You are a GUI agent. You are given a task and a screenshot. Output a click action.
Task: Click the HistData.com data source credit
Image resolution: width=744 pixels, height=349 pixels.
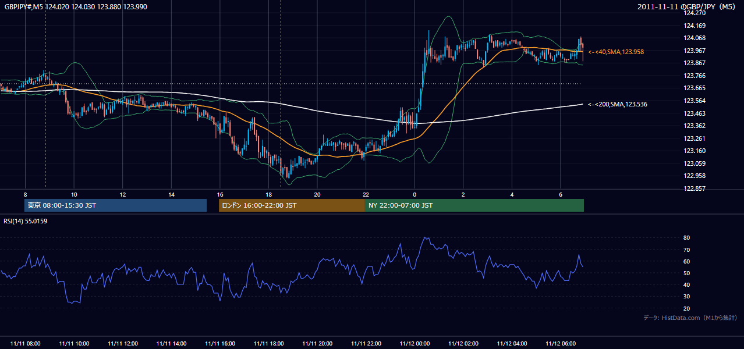click(x=690, y=318)
